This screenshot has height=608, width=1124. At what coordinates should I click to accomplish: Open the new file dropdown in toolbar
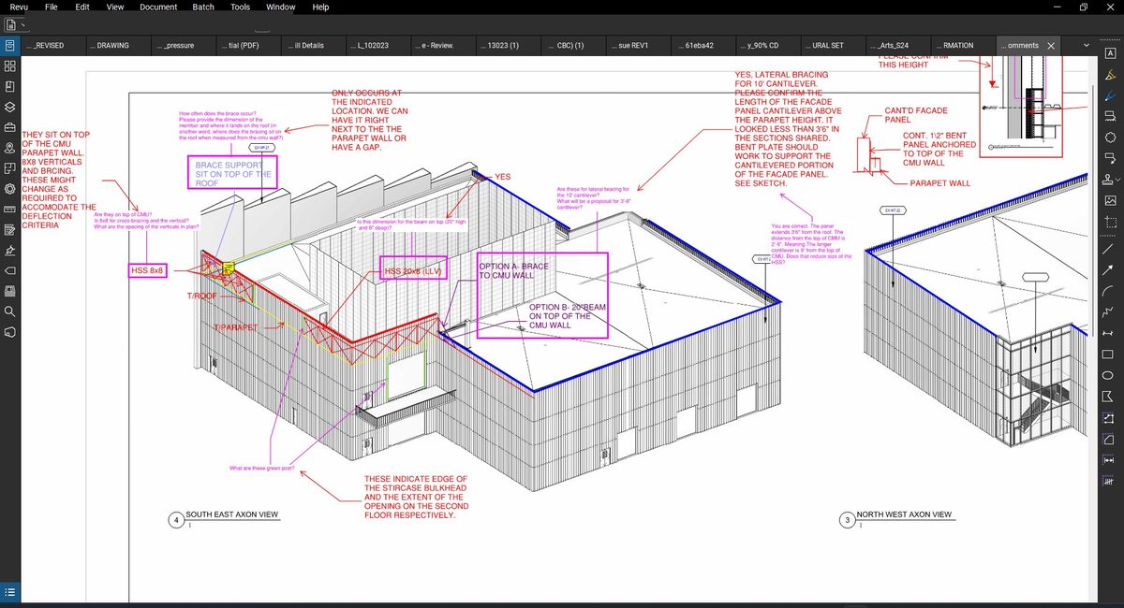coord(22,24)
